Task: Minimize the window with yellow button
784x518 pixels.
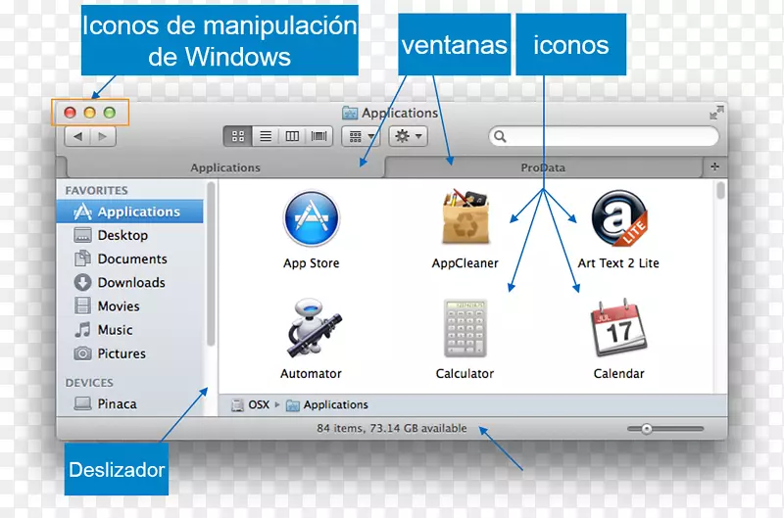Action: (89, 113)
